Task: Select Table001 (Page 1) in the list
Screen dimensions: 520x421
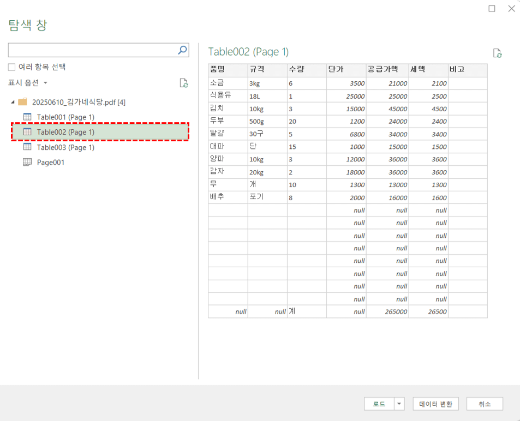Action: coord(65,117)
